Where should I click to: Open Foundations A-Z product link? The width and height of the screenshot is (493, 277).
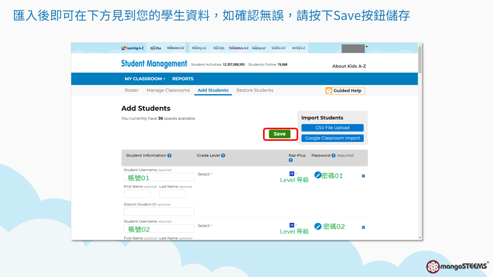(238, 48)
